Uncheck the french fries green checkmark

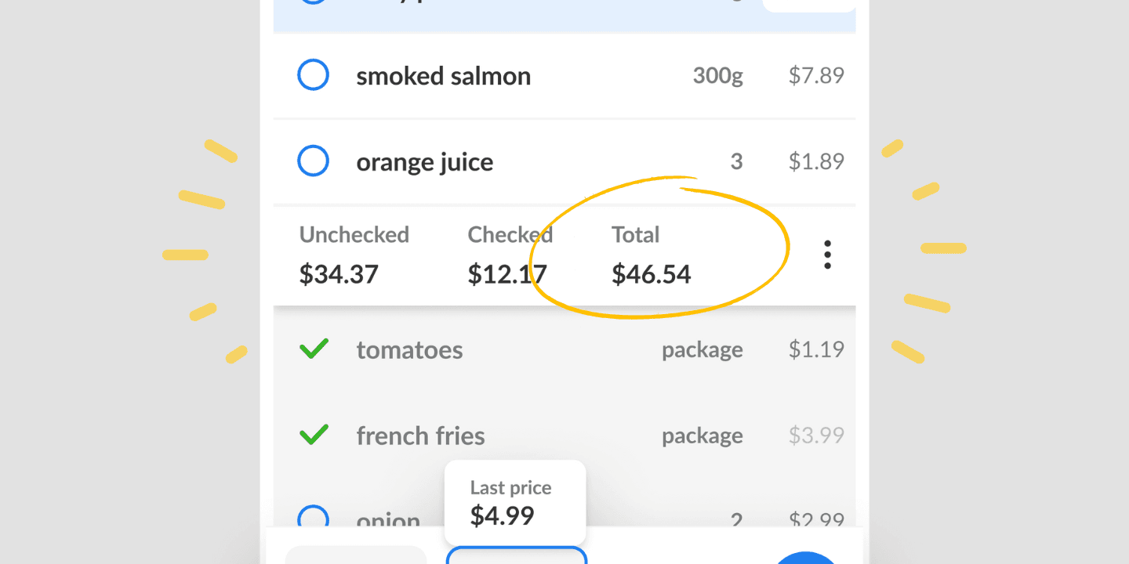coord(314,436)
